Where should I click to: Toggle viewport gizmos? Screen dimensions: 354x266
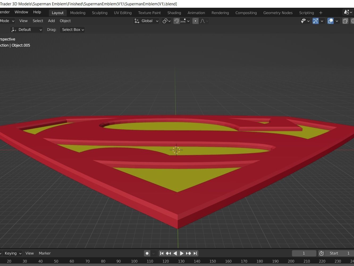coord(315,21)
